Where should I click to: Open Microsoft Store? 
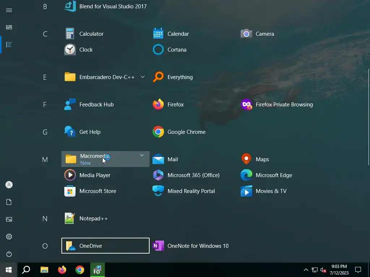click(x=106, y=191)
